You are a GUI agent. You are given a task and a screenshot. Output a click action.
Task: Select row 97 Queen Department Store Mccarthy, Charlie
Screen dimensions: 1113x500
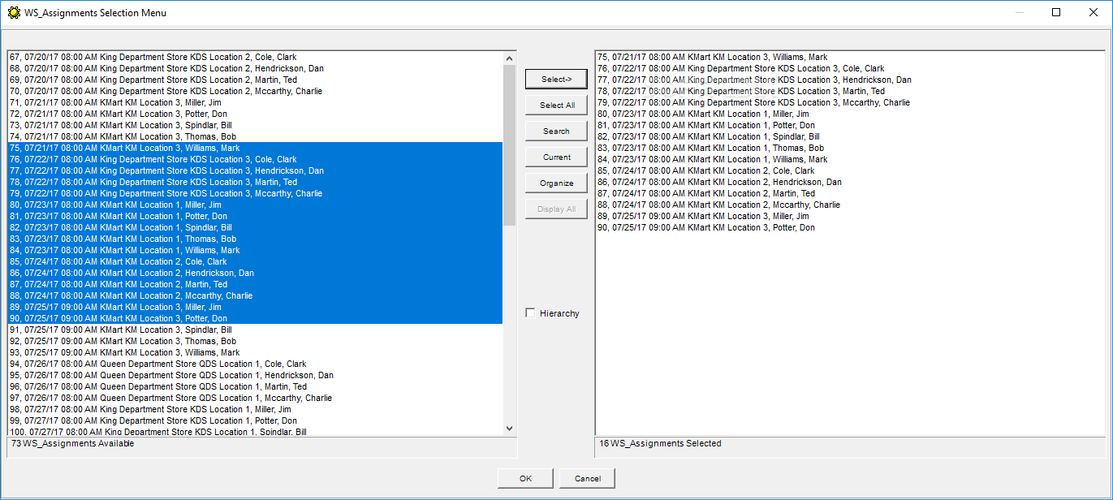click(x=255, y=398)
